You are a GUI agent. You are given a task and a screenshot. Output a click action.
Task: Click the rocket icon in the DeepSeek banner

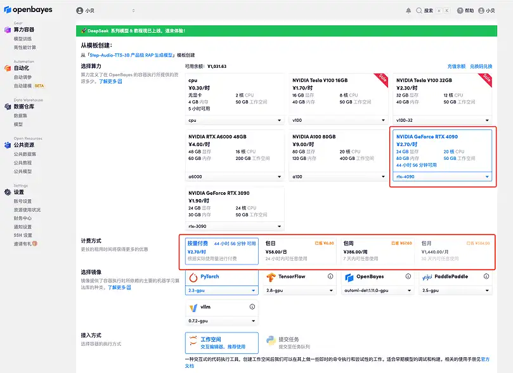click(x=84, y=30)
